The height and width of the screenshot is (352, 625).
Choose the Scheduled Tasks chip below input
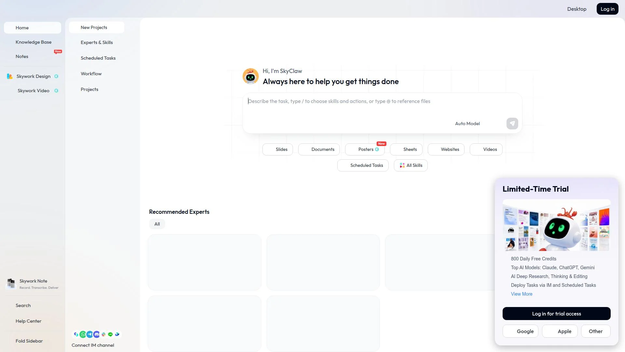(x=363, y=165)
